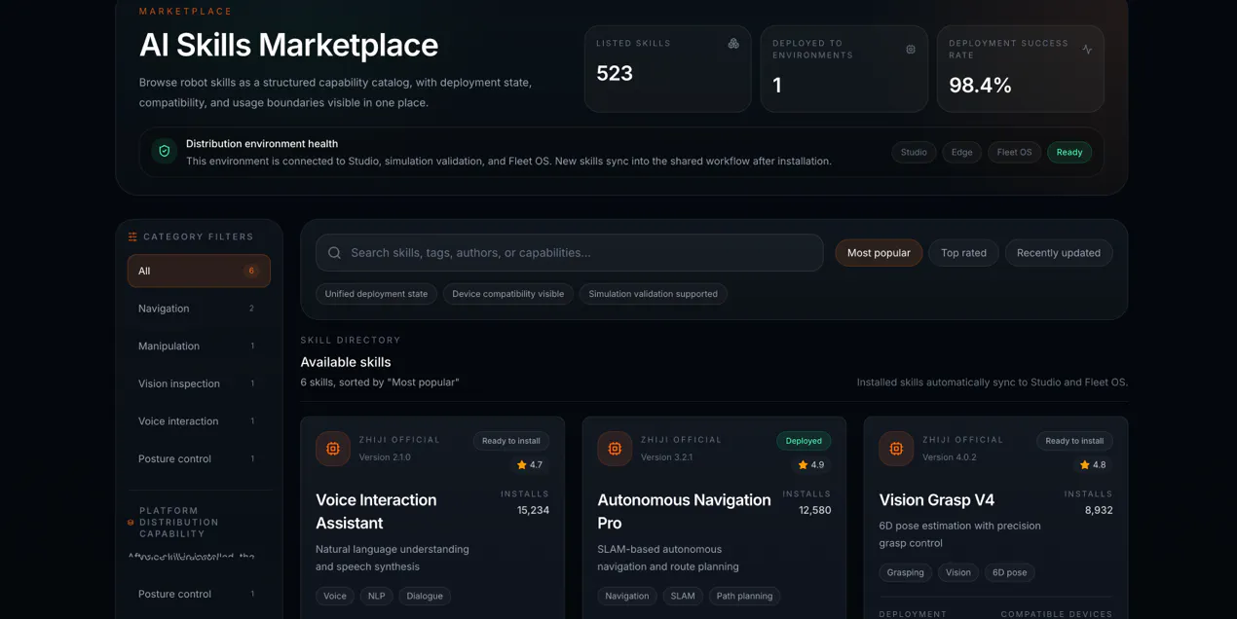Screen dimensions: 1237x619
Task: Sort skills by Recently updated
Action: click(1059, 253)
